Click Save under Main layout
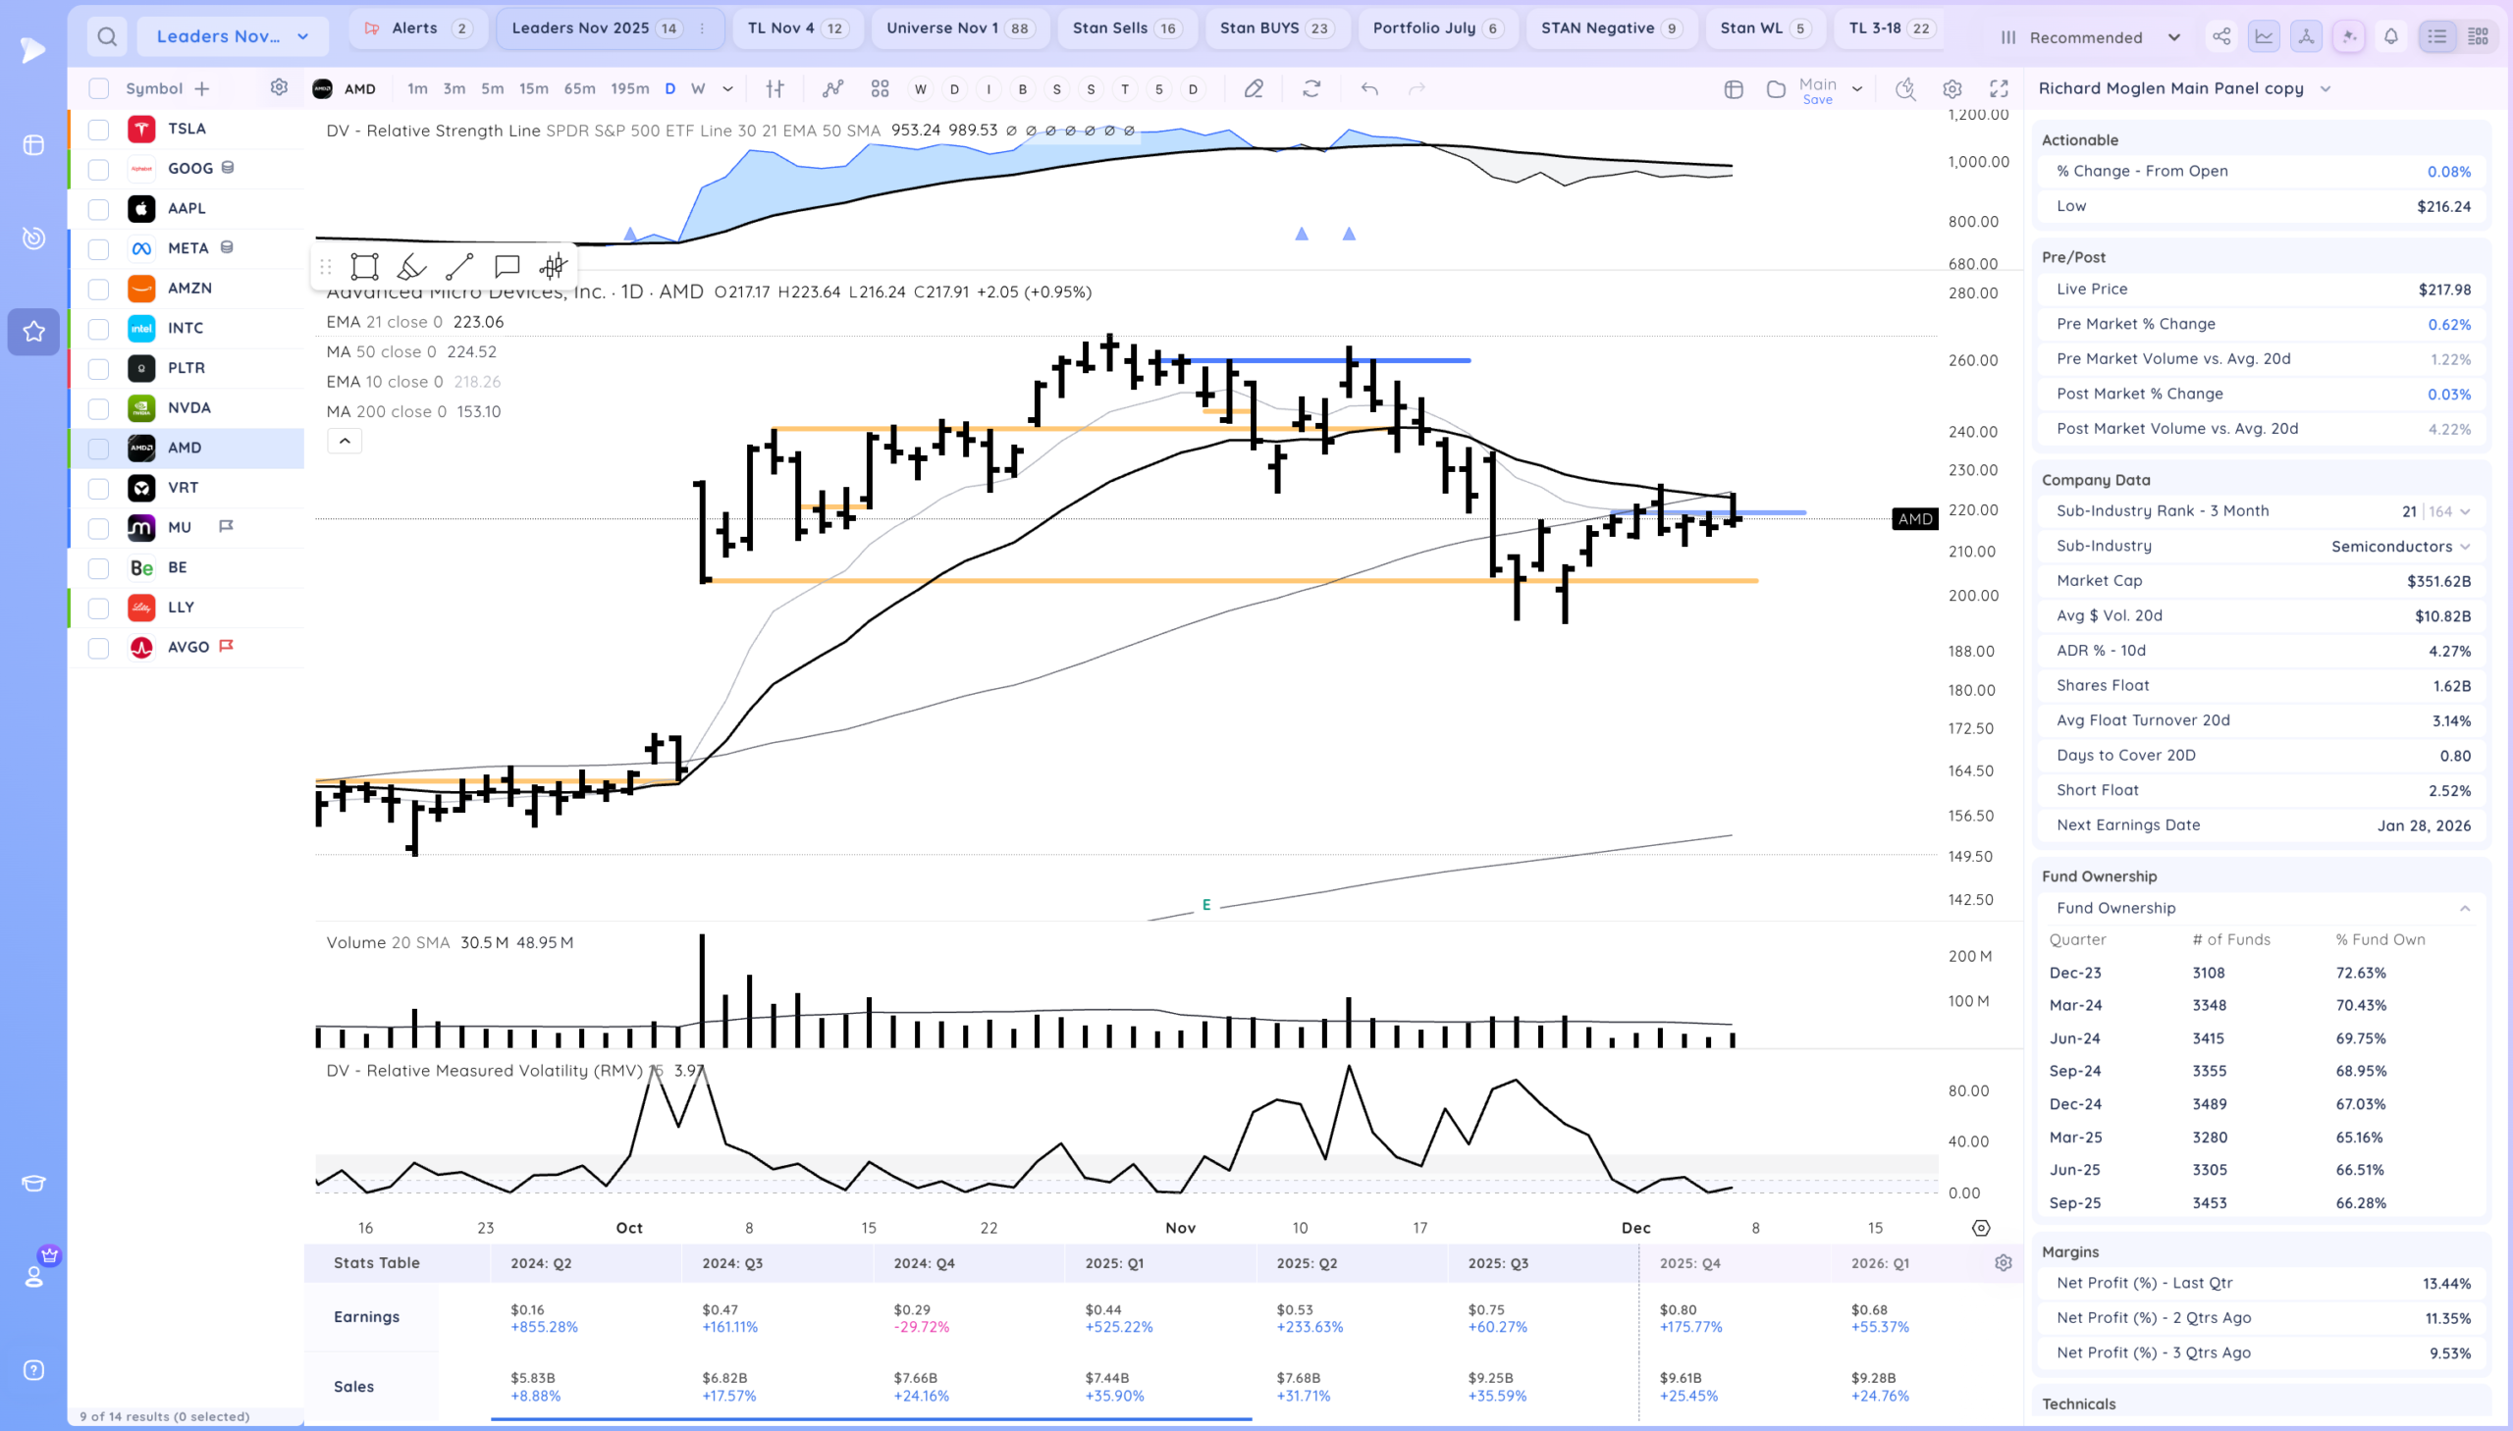Image resolution: width=2513 pixels, height=1431 pixels. (1817, 99)
